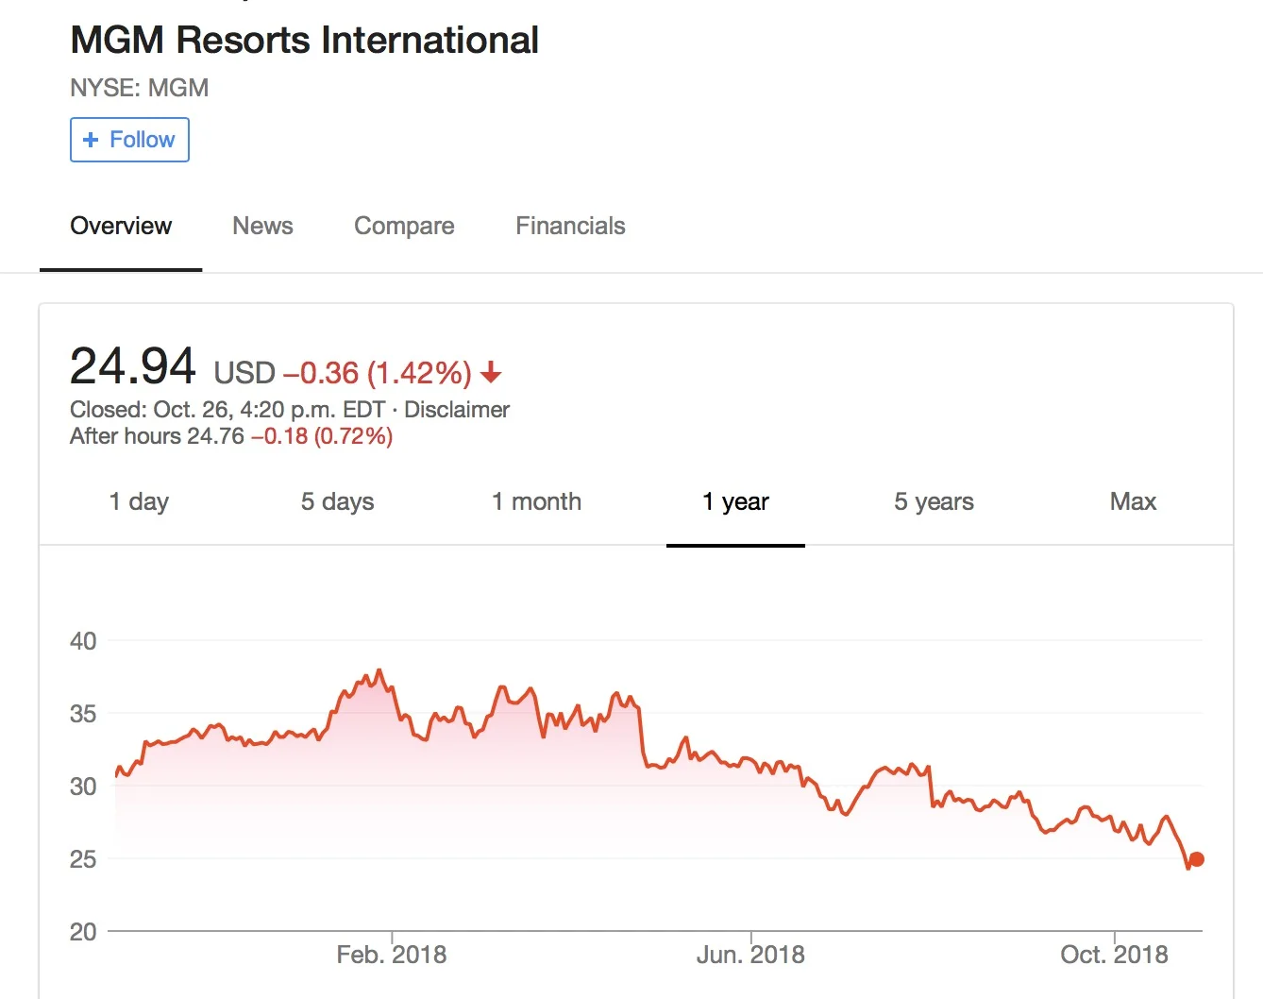Click the 25 y-axis label
The width and height of the screenshot is (1263, 999).
(x=83, y=859)
